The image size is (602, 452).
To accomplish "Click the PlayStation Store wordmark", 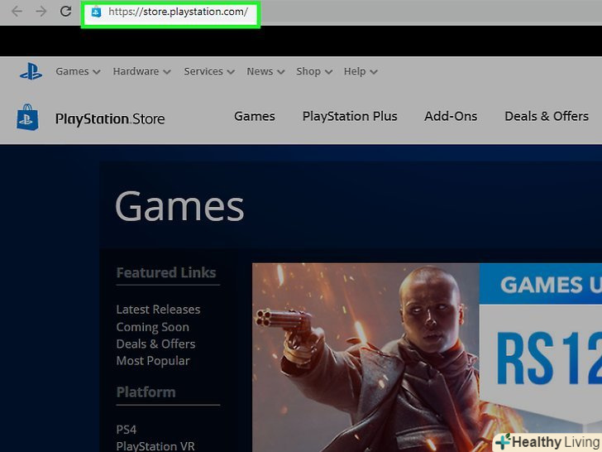I will click(x=110, y=118).
